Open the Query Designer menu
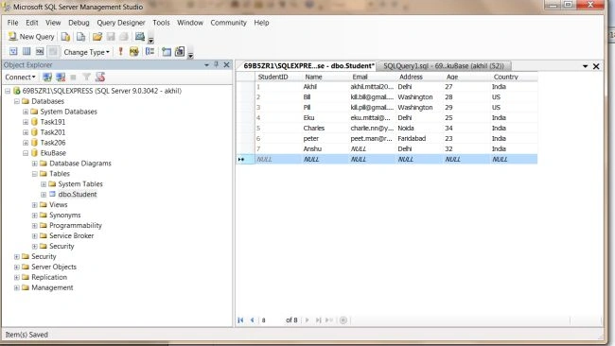 point(121,23)
